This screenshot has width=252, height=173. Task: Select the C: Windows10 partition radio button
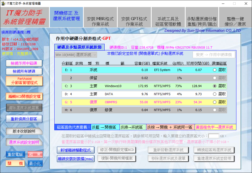coord(215,86)
